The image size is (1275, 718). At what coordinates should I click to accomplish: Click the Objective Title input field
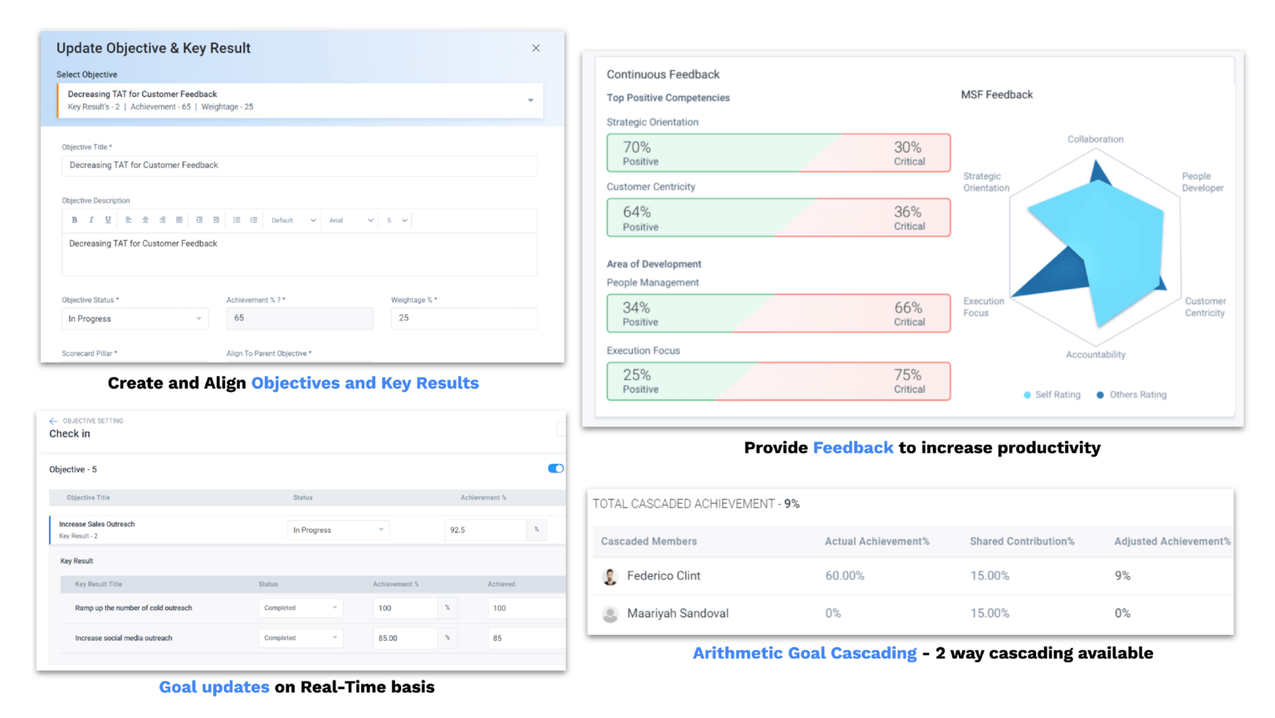pos(299,165)
